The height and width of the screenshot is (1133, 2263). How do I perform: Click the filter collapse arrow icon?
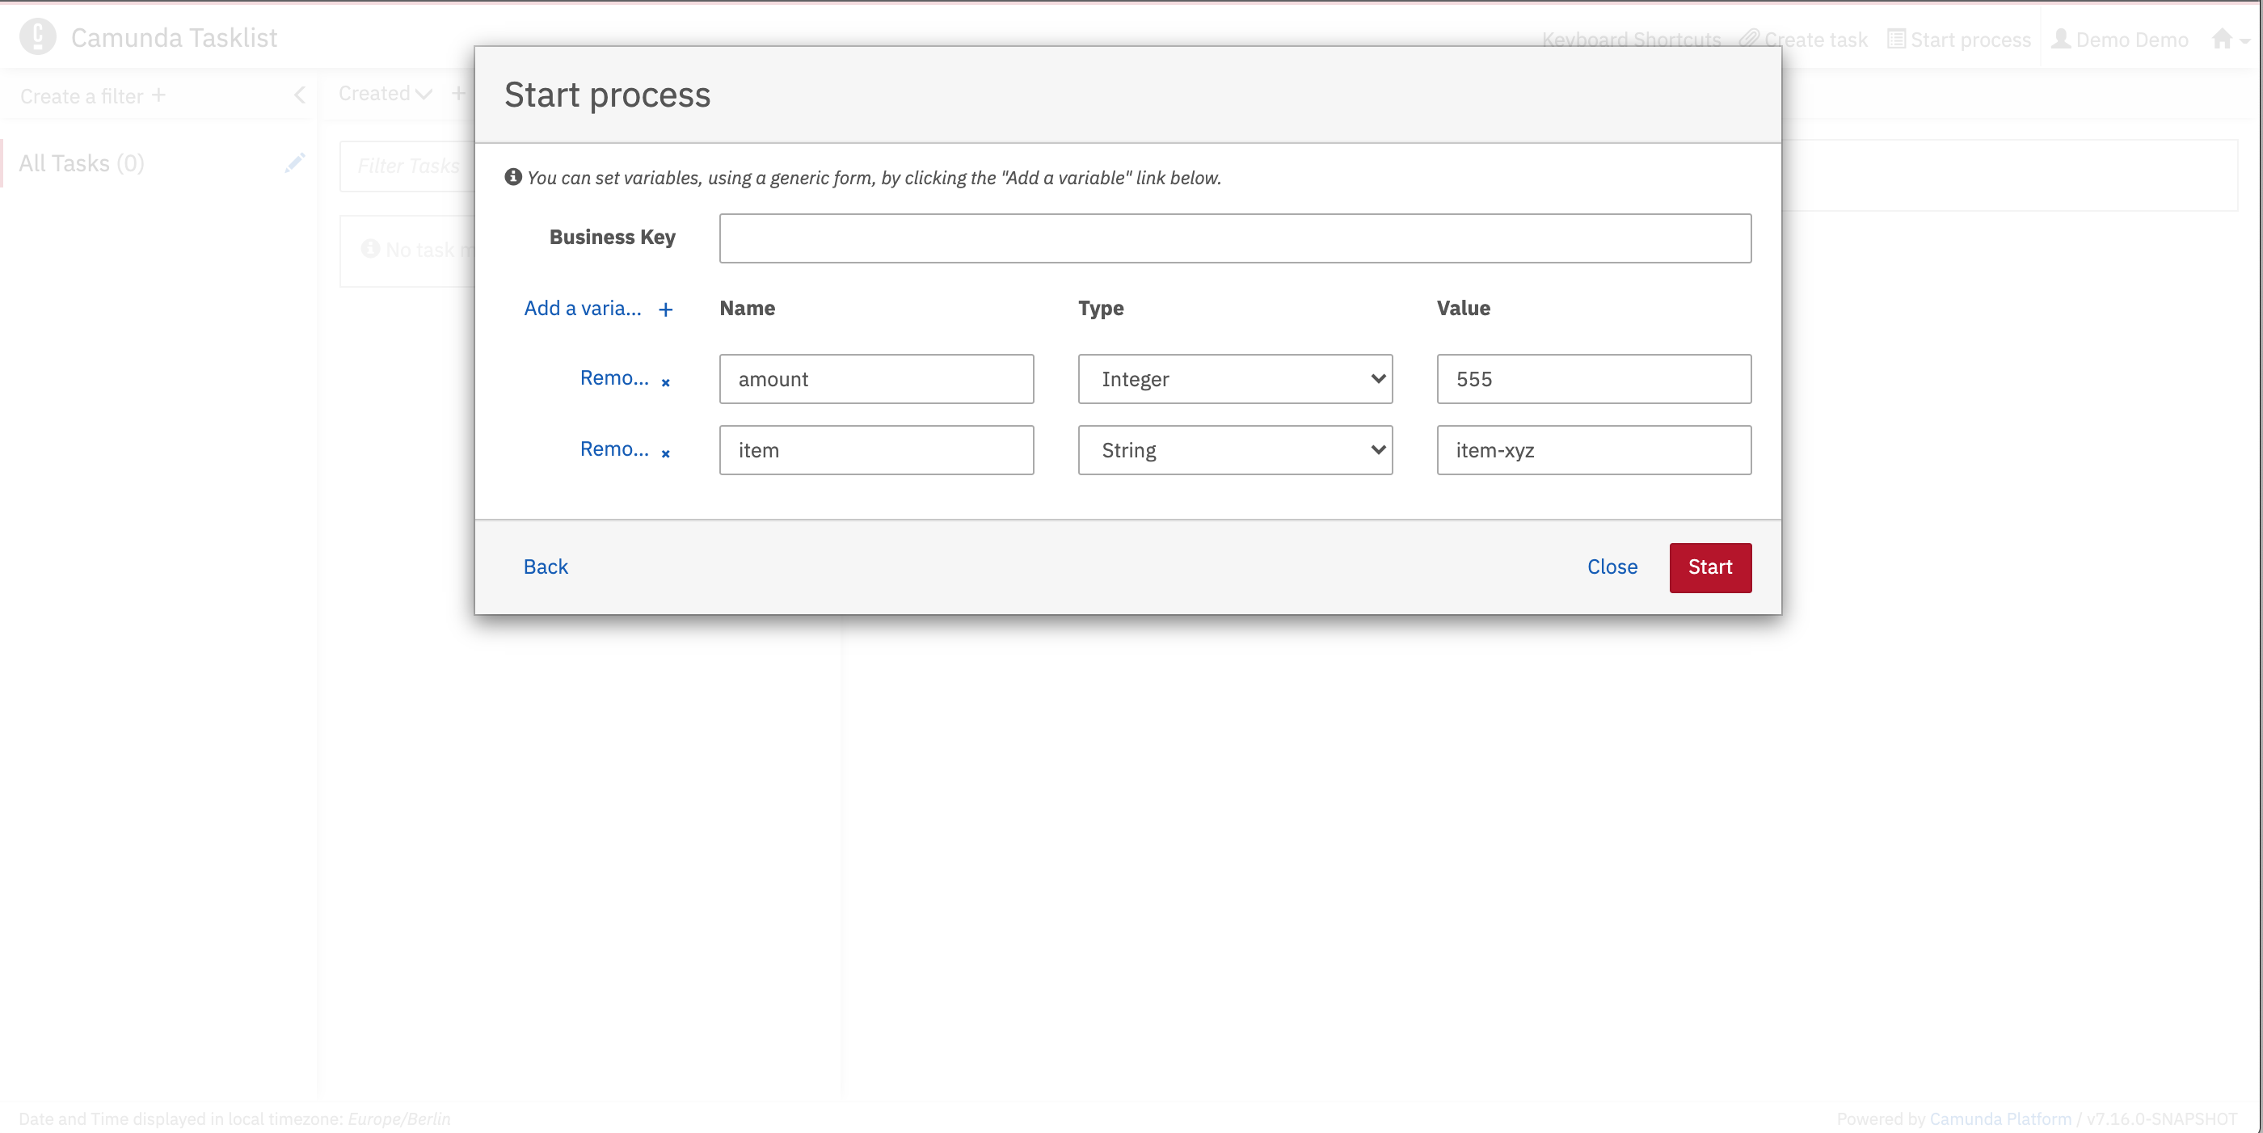click(301, 95)
